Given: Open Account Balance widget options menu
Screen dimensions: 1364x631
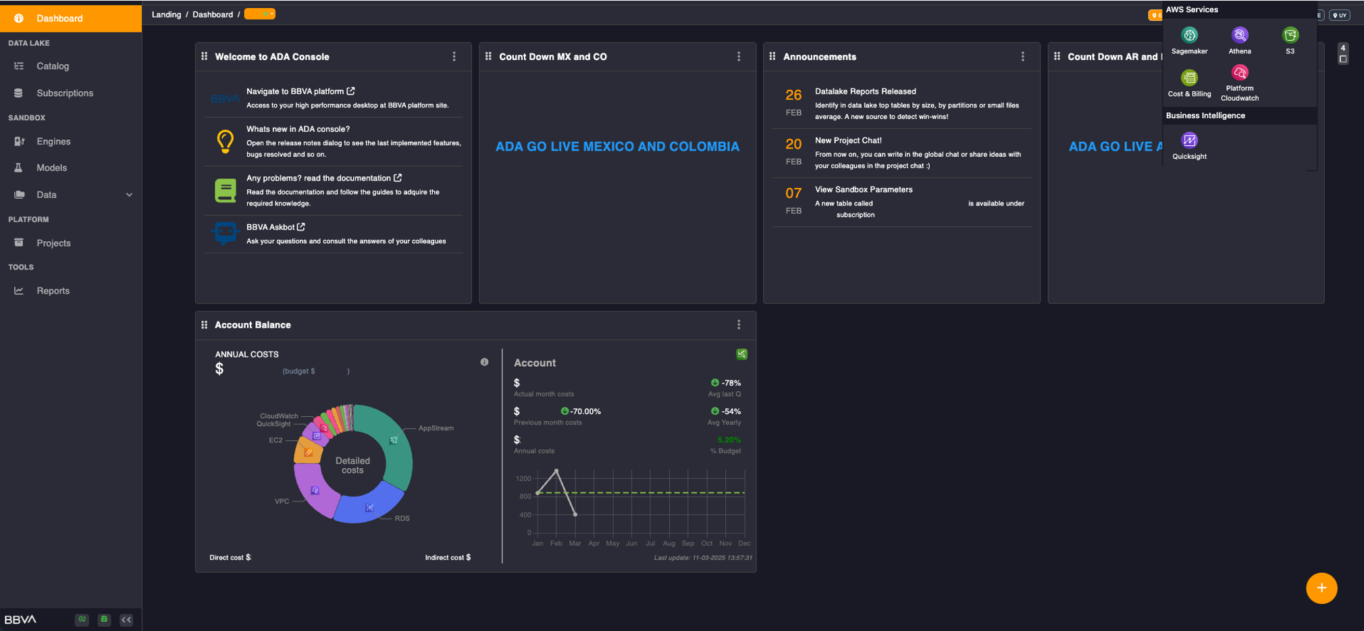Looking at the screenshot, I should [x=738, y=325].
